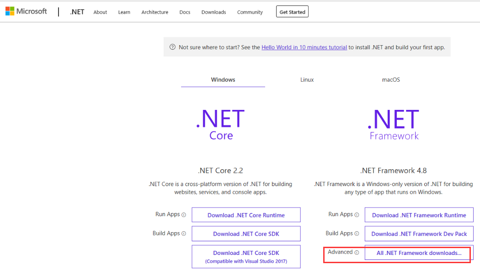Click info icon beside Advanced label
The width and height of the screenshot is (480, 270).
click(357, 252)
